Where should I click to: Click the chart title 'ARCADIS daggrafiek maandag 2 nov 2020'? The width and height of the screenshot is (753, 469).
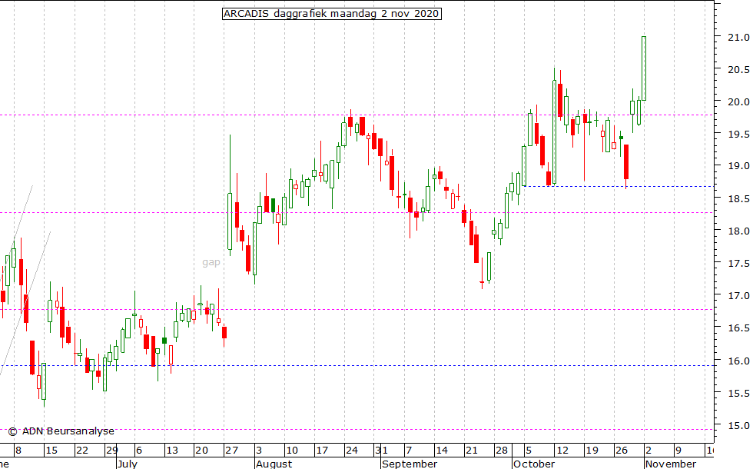point(331,14)
